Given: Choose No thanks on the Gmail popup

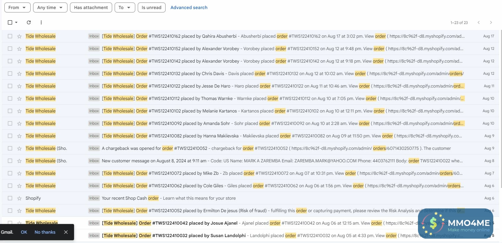Looking at the screenshot, I should 45,232.
